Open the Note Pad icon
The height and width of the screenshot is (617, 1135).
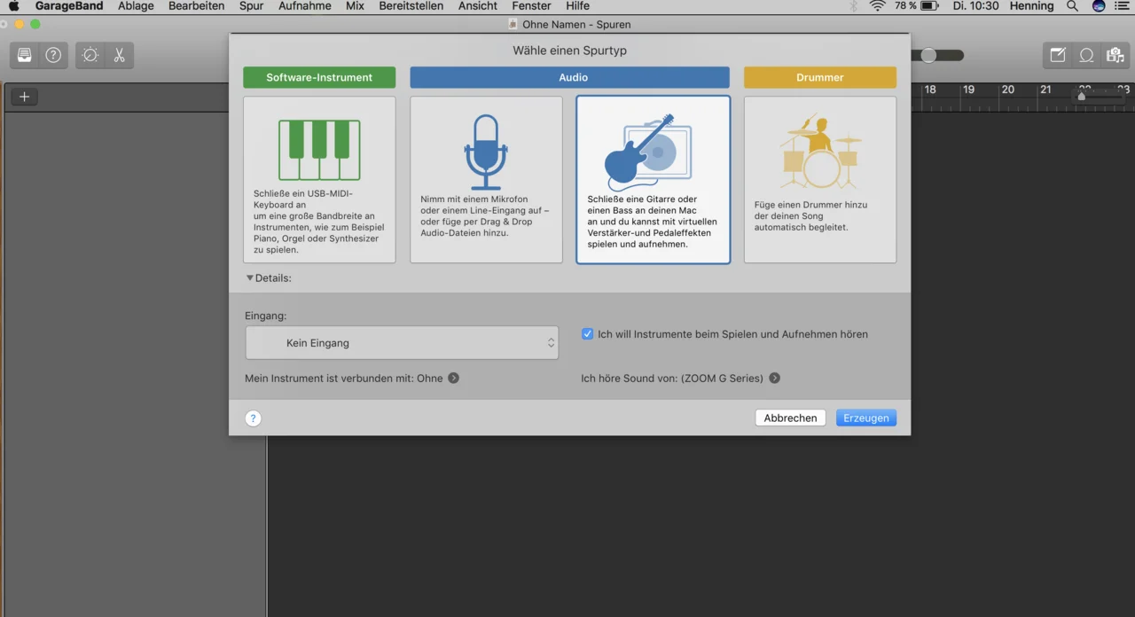(1058, 55)
